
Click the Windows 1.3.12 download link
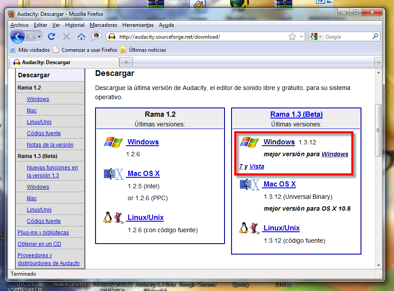tap(279, 142)
